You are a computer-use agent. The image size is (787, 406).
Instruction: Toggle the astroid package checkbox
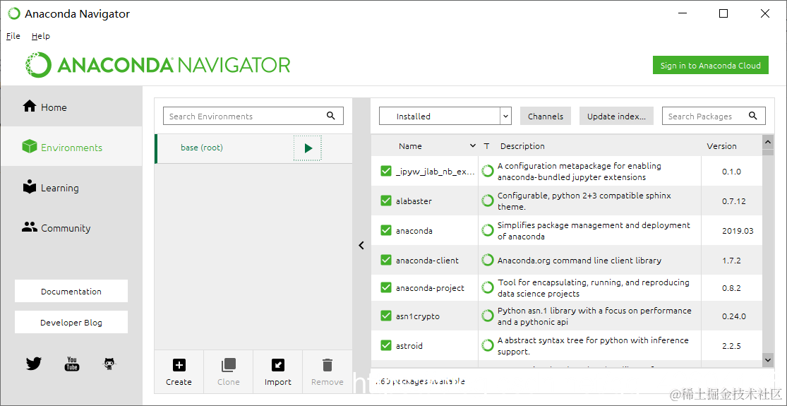click(385, 345)
